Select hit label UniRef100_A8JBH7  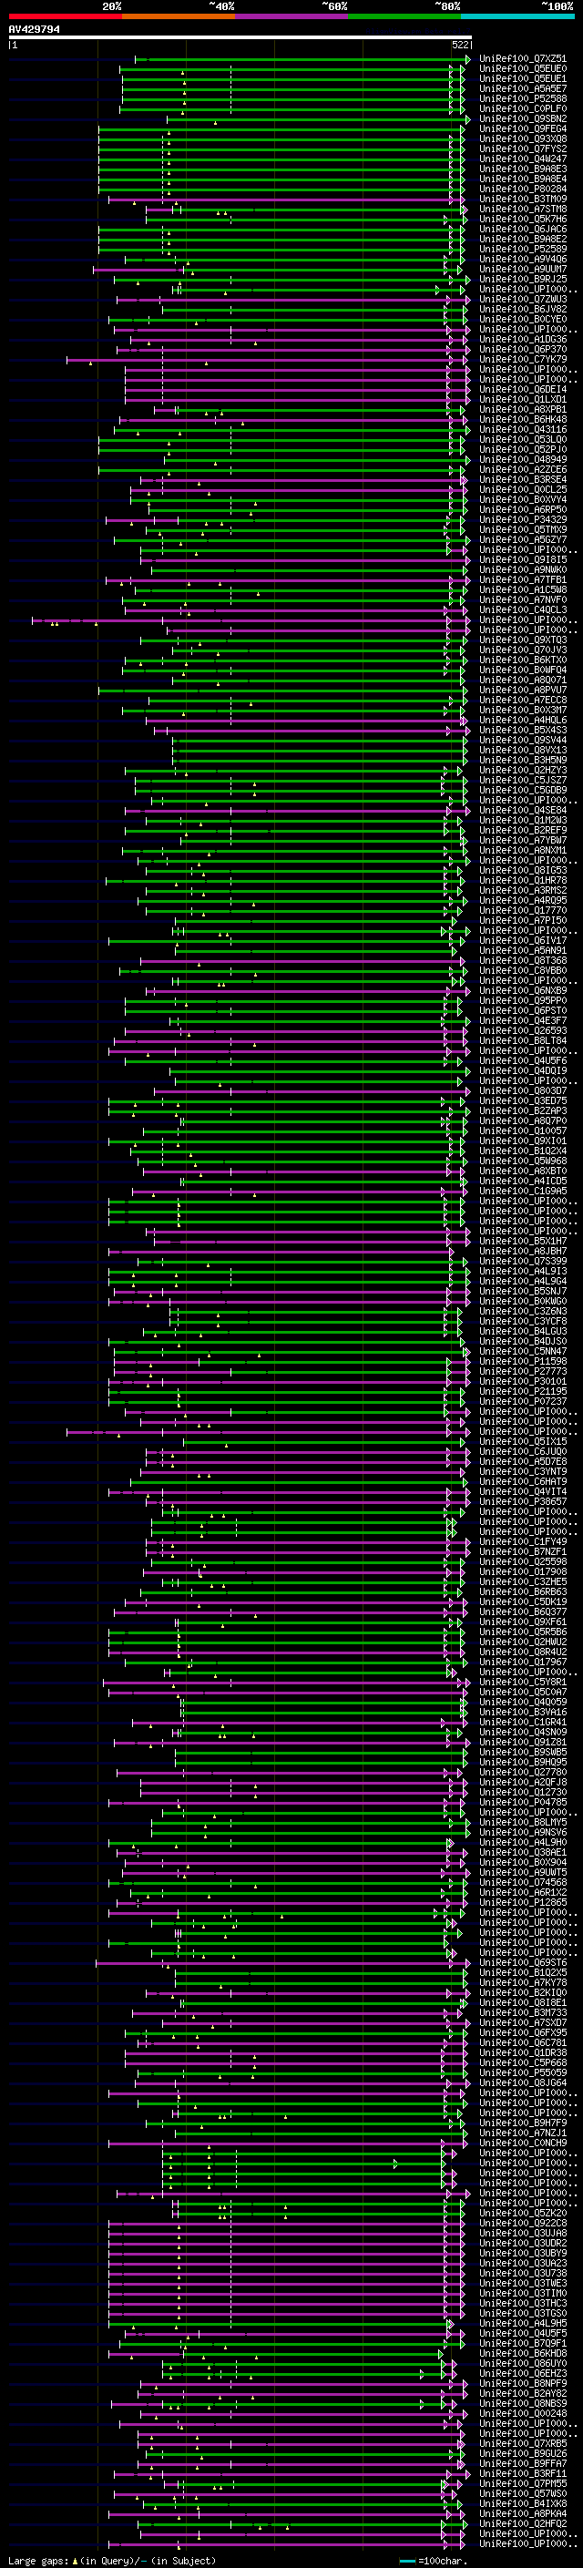(x=523, y=1251)
